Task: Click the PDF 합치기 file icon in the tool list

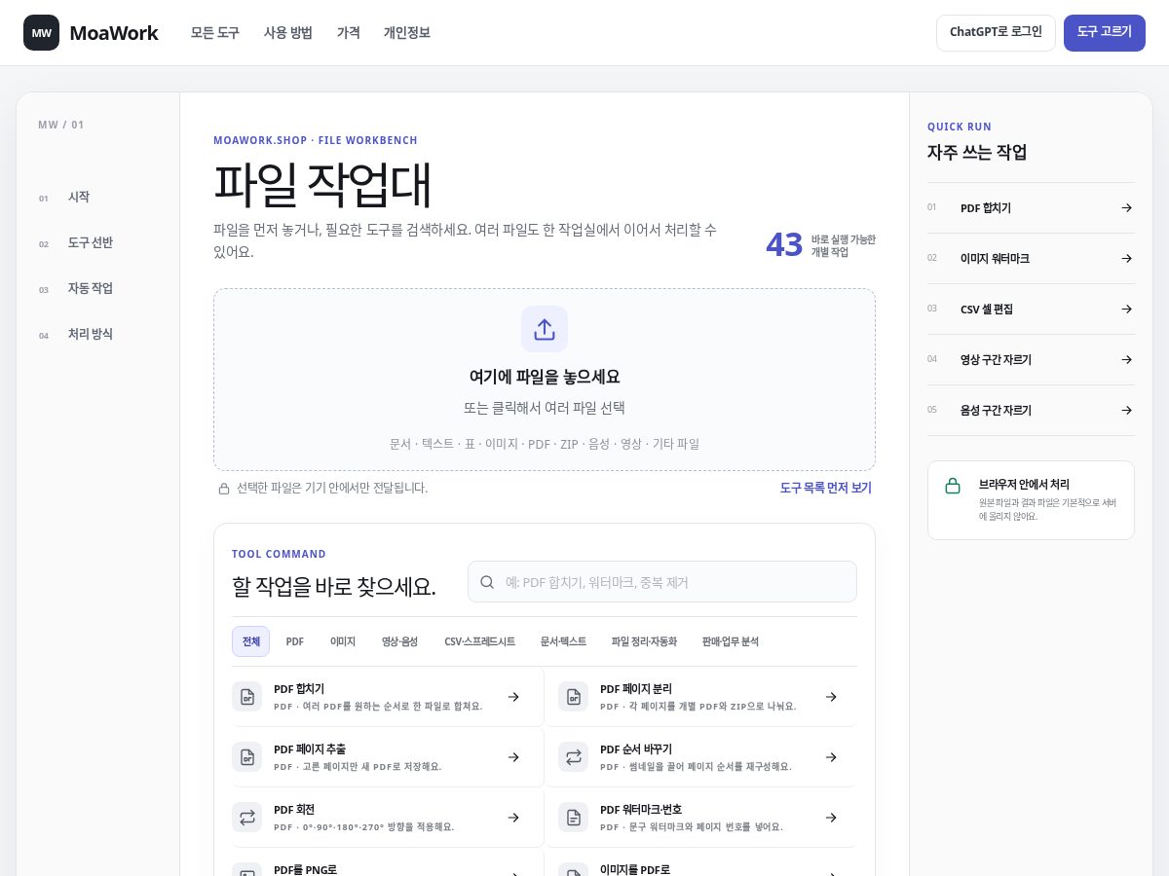Action: click(247, 697)
